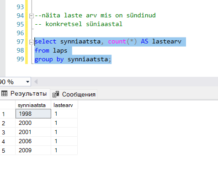Click the horizontal scroll left arrow
Viewport: 218px width, 182px height.
pos(36,82)
